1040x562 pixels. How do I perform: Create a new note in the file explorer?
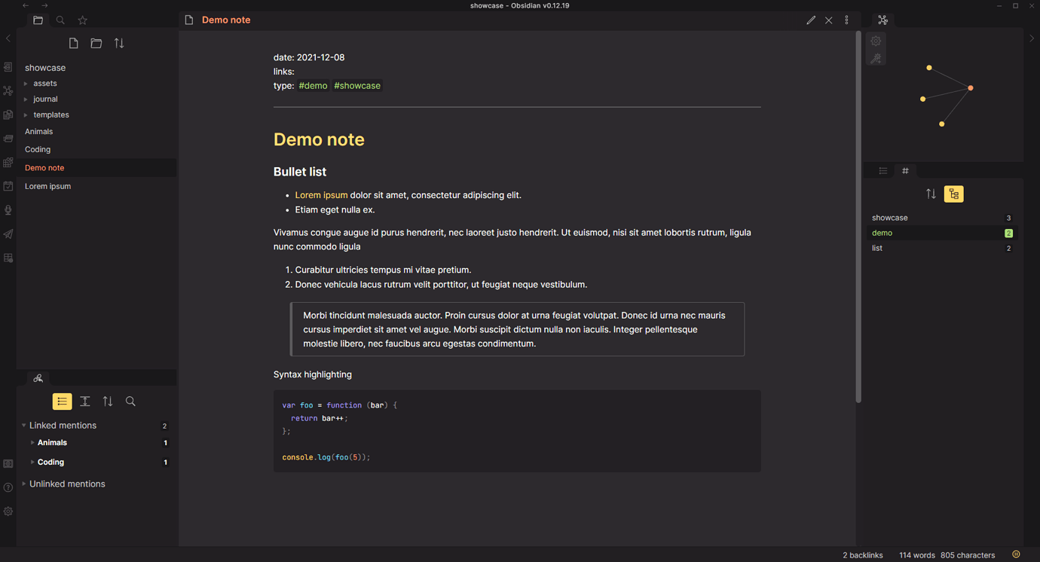pyautogui.click(x=73, y=43)
